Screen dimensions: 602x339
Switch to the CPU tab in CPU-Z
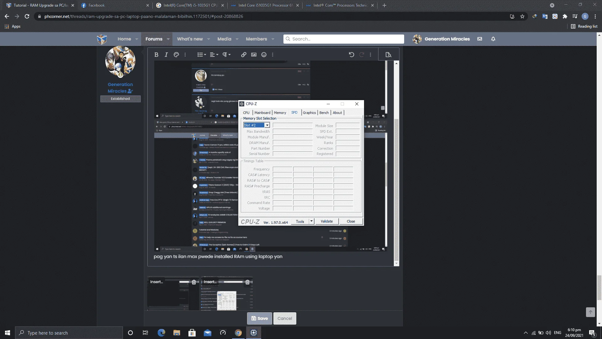pyautogui.click(x=246, y=113)
